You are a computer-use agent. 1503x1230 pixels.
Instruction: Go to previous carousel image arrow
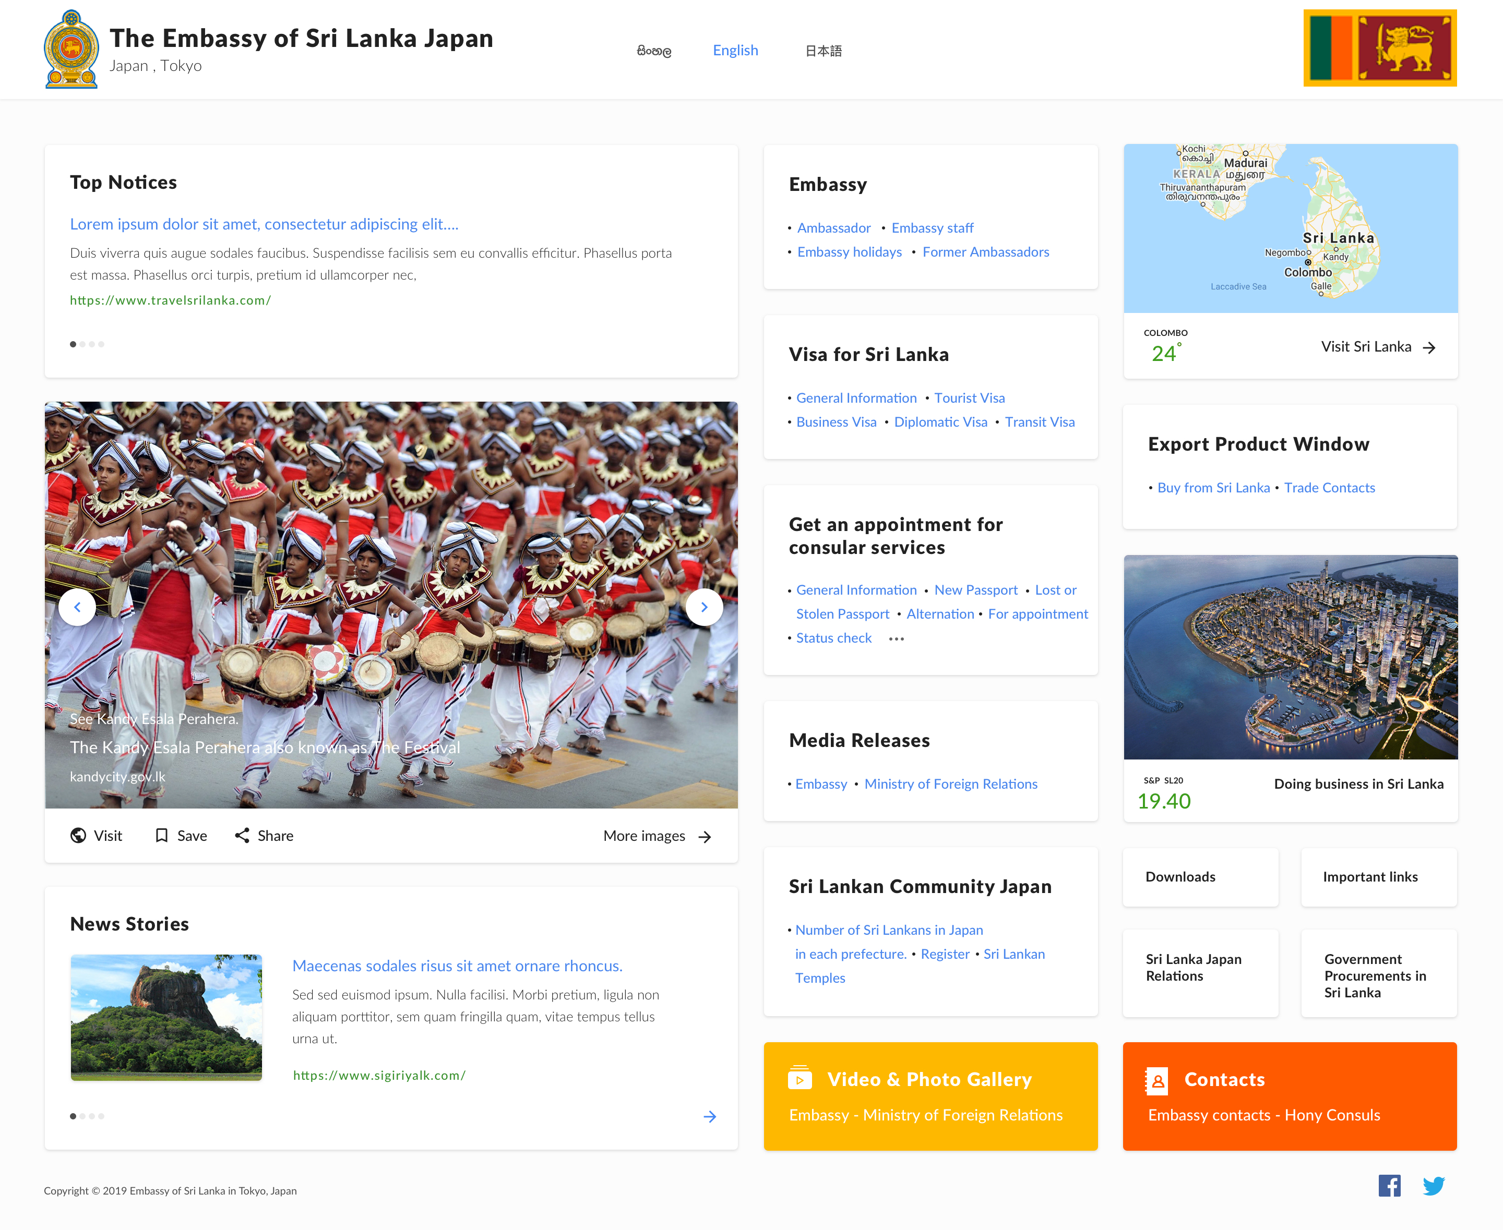coord(77,607)
